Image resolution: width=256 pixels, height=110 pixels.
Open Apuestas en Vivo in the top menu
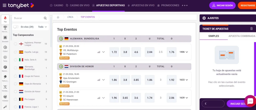pos(141,5)
